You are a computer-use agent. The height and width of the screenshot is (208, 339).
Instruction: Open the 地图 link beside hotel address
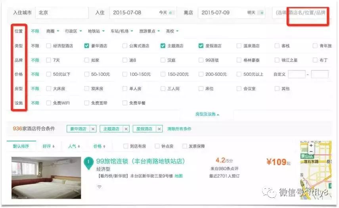click(x=178, y=176)
